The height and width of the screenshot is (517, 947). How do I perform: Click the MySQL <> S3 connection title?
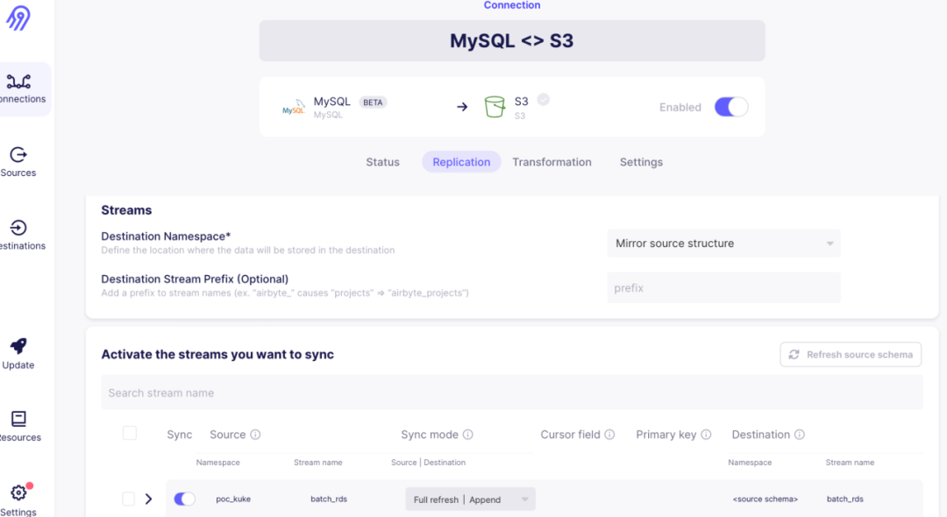click(511, 40)
